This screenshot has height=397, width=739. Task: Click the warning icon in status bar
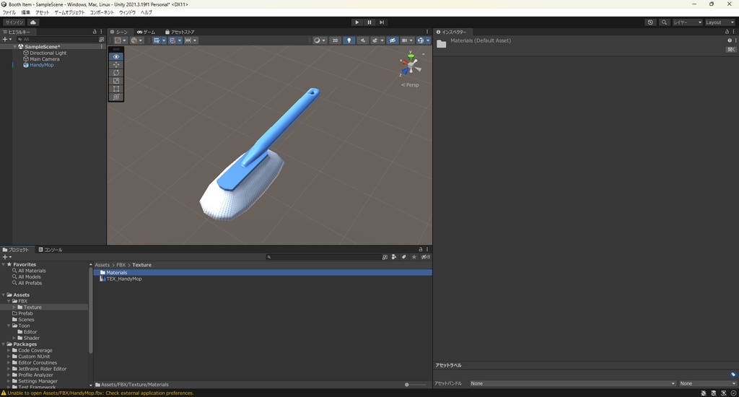click(x=4, y=393)
